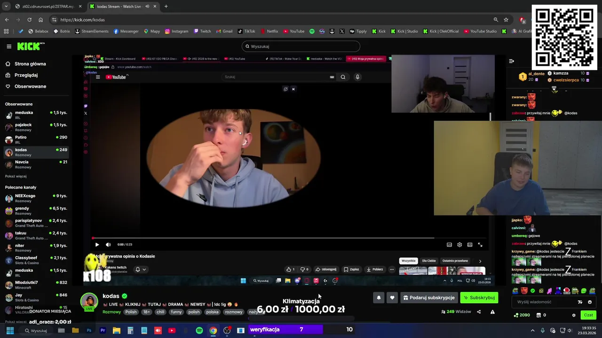Click the heart follow icon
This screenshot has height=338, width=602.
(x=392, y=298)
